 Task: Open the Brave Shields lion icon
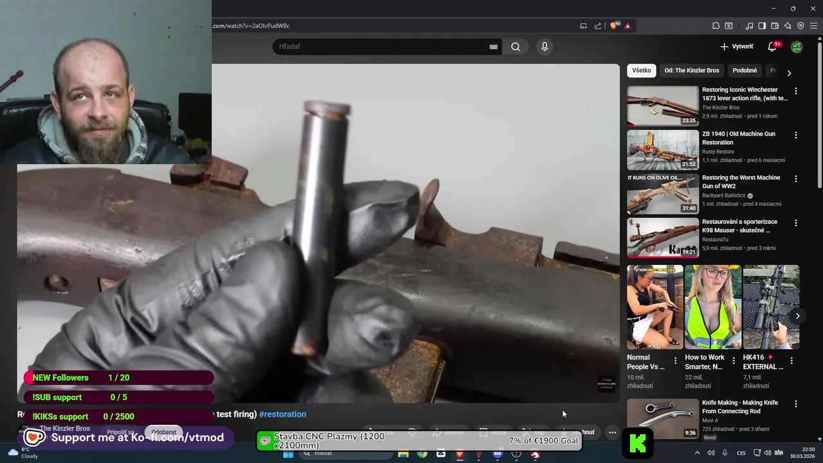click(x=614, y=26)
